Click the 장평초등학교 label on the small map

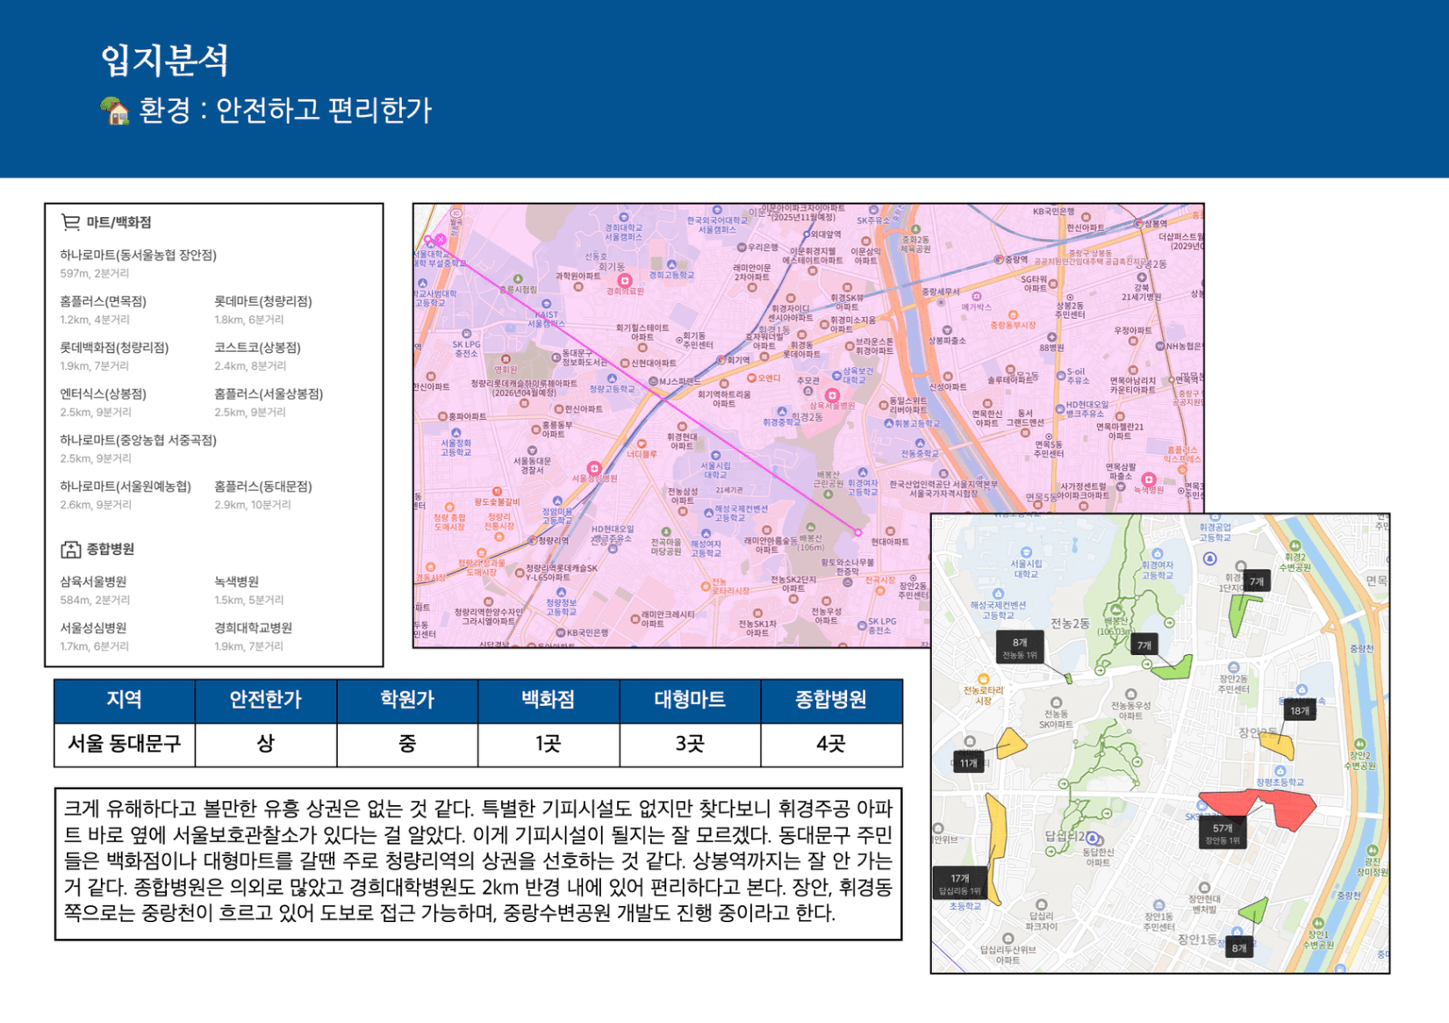pos(1280,782)
